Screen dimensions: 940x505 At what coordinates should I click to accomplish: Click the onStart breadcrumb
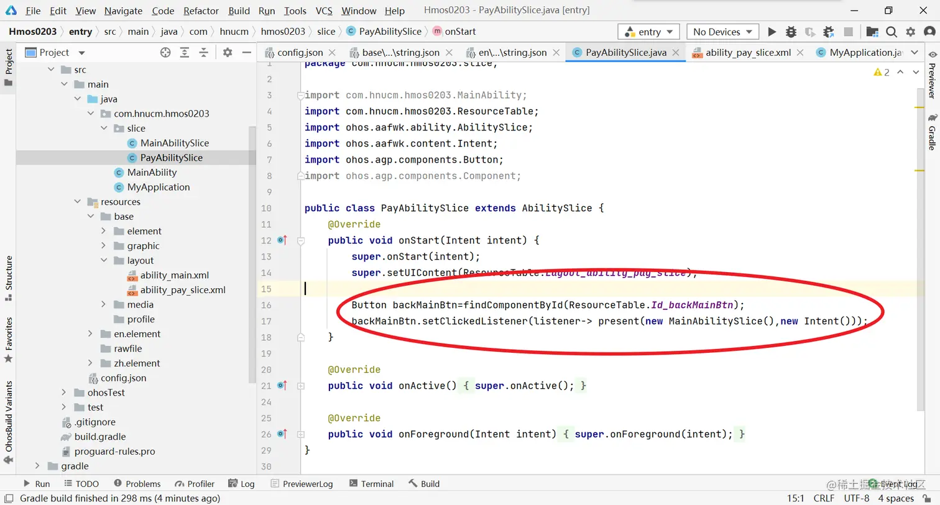(x=454, y=32)
